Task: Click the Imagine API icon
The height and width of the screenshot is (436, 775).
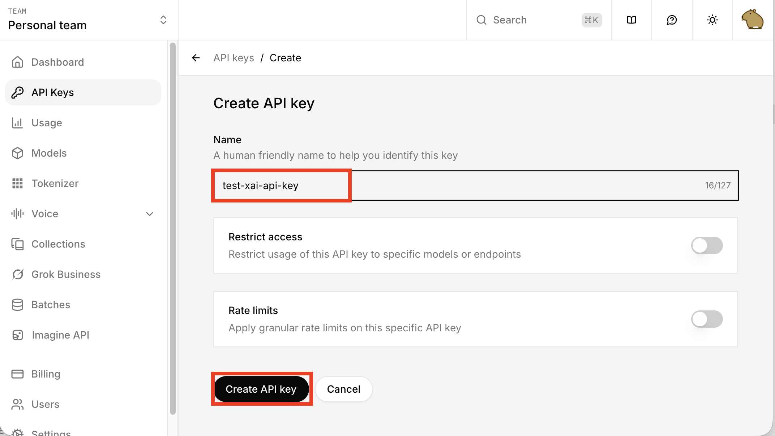Action: 17,335
